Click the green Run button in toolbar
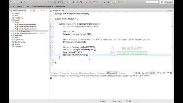This screenshot has height=103, width=183. (77, 2)
